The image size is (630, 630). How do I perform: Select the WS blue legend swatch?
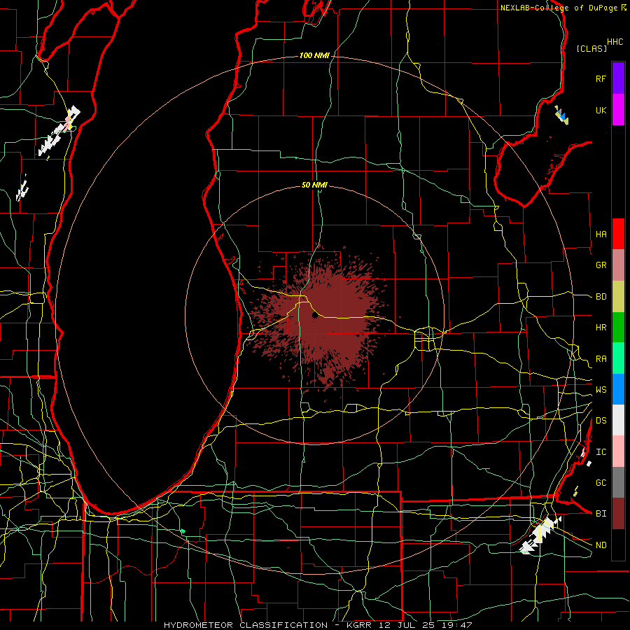(618, 389)
